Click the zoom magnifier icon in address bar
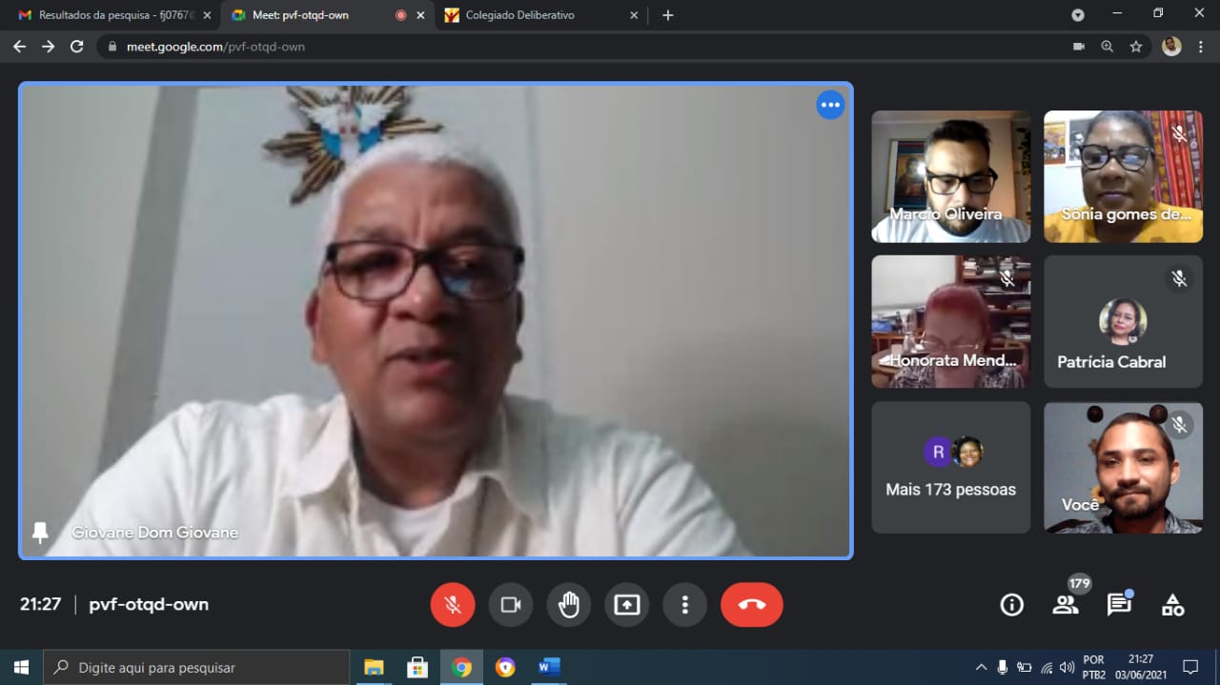The width and height of the screenshot is (1220, 685). click(1107, 46)
